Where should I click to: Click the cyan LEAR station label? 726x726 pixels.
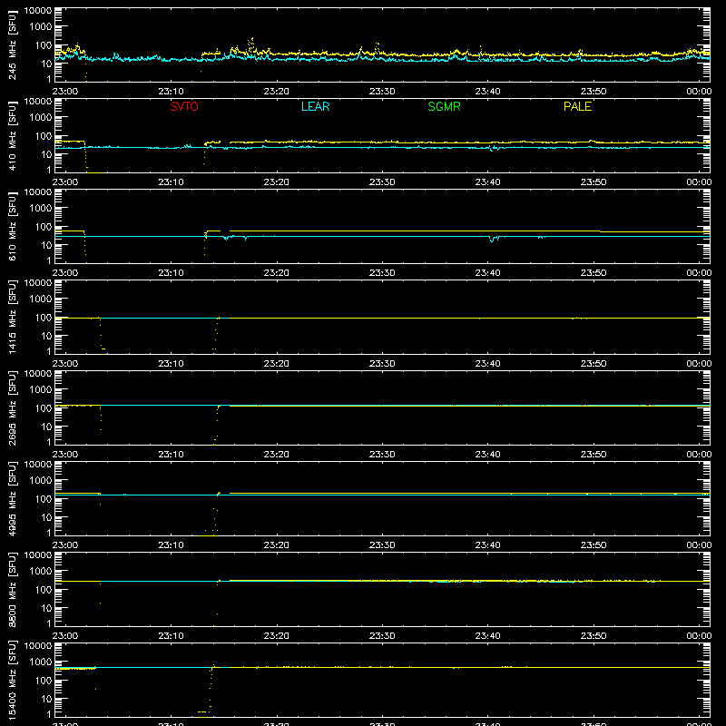(315, 106)
